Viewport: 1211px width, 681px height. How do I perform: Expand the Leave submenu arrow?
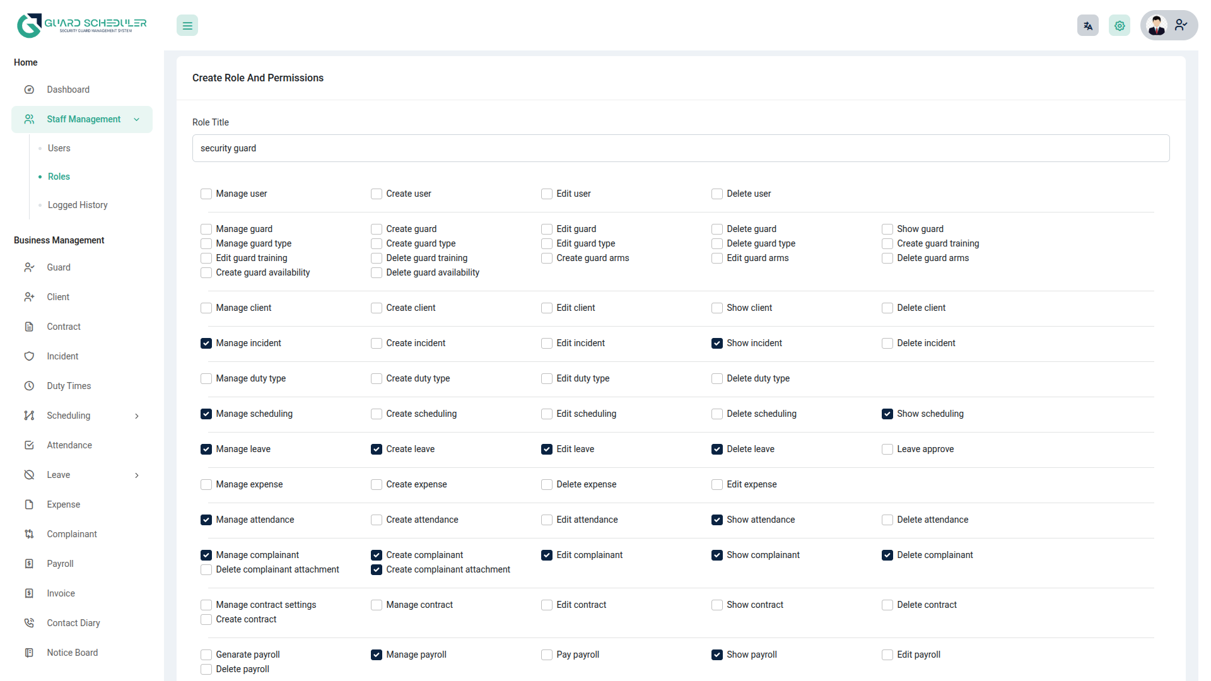coord(137,475)
